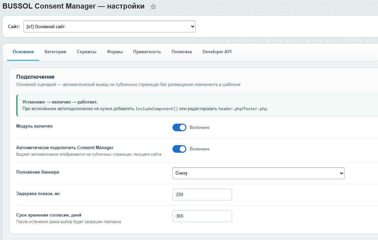Click the Установил → включил → работает text

[60, 102]
